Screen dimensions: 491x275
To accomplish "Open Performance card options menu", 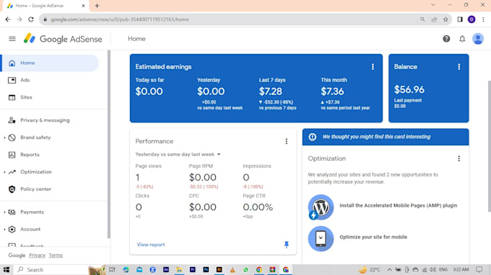I will (286, 141).
